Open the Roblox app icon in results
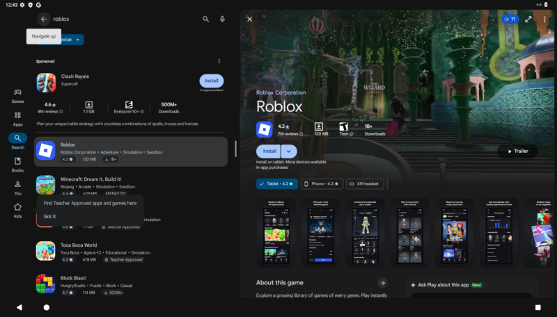The height and width of the screenshot is (317, 557). pos(46,151)
